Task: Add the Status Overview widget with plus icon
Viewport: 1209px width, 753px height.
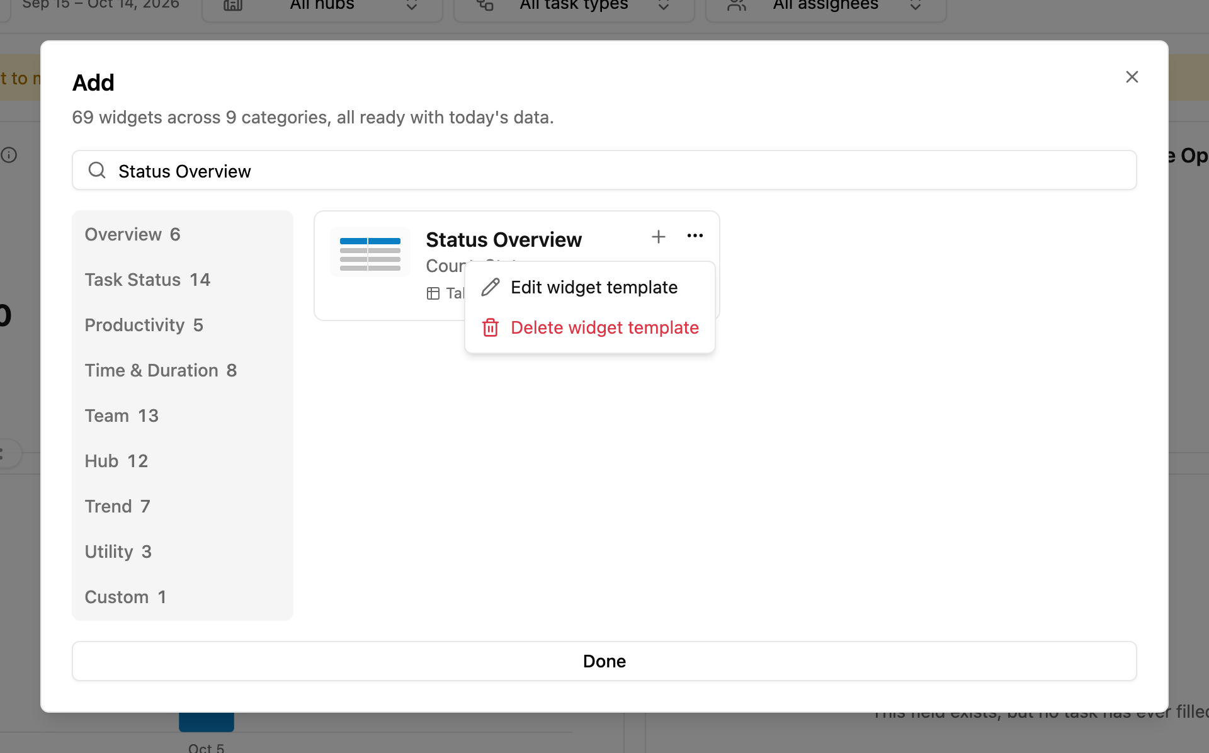Action: (658, 237)
